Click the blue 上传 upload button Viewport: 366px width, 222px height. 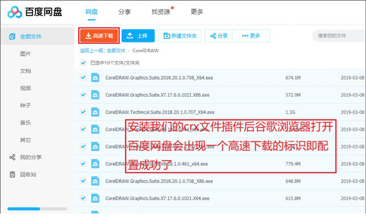[138, 36]
